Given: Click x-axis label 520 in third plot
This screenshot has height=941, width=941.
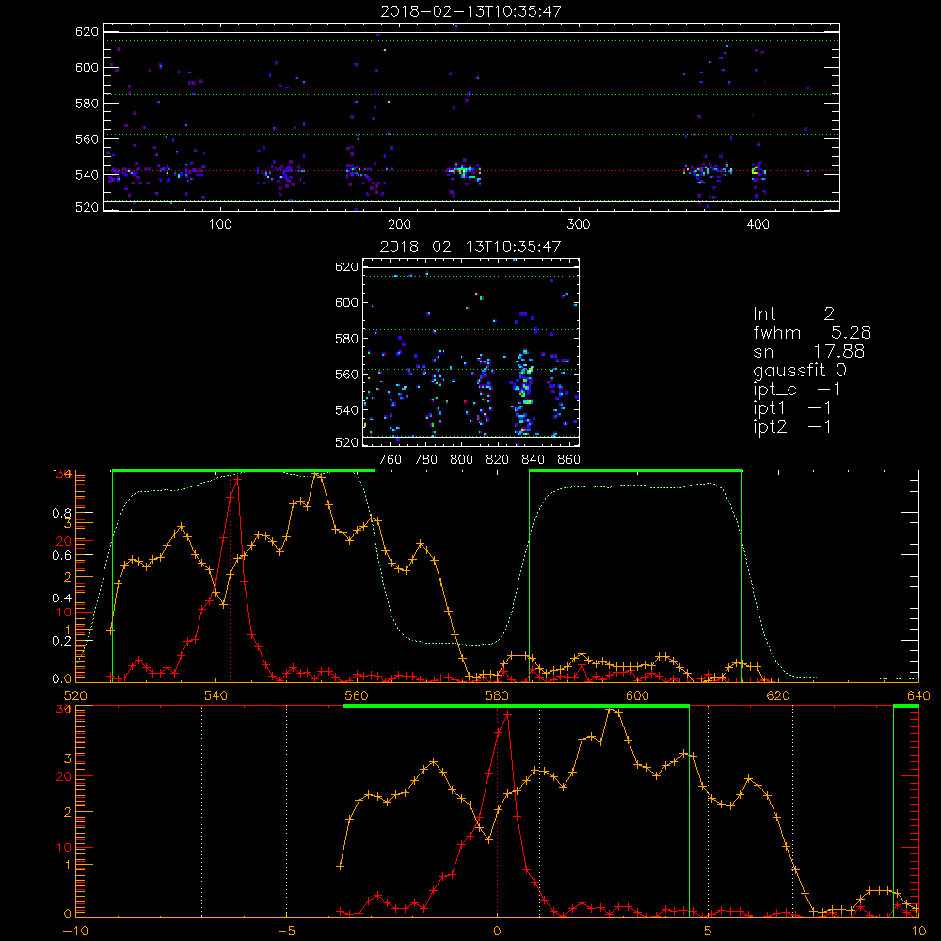Looking at the screenshot, I should (75, 695).
